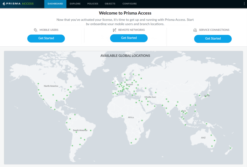The height and width of the screenshot is (167, 247).
Task: Get Started with Mobile Users
Action: point(46,38)
